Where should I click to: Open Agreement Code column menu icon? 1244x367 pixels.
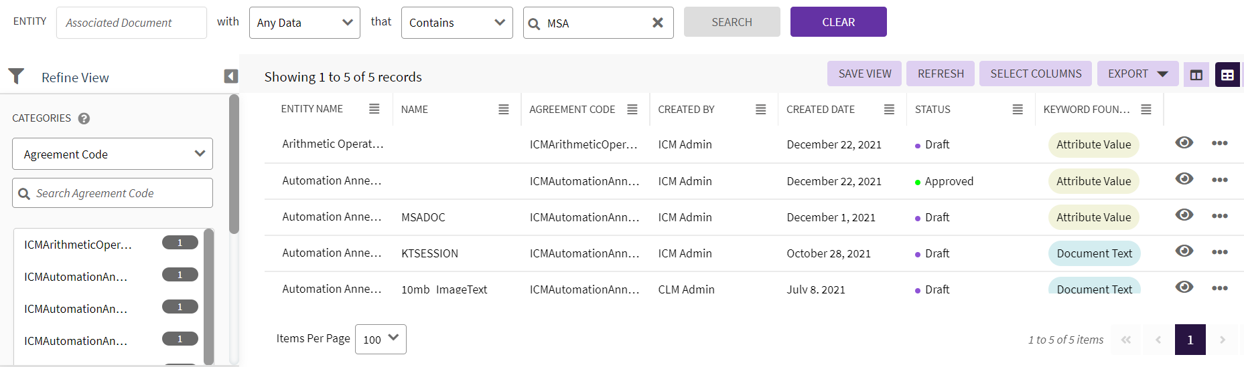tap(632, 110)
